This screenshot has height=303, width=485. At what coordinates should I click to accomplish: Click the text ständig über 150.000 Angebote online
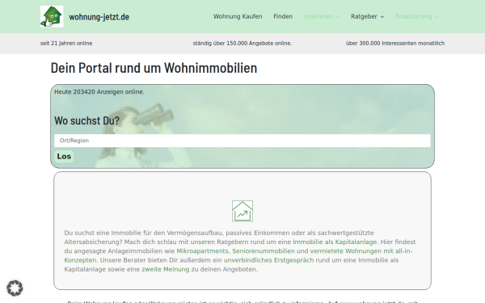[242, 44]
